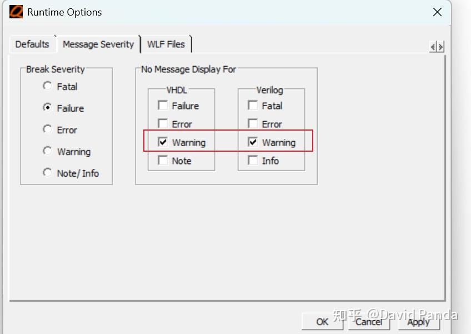Click the Runtime Options title bar icon

tap(16, 12)
